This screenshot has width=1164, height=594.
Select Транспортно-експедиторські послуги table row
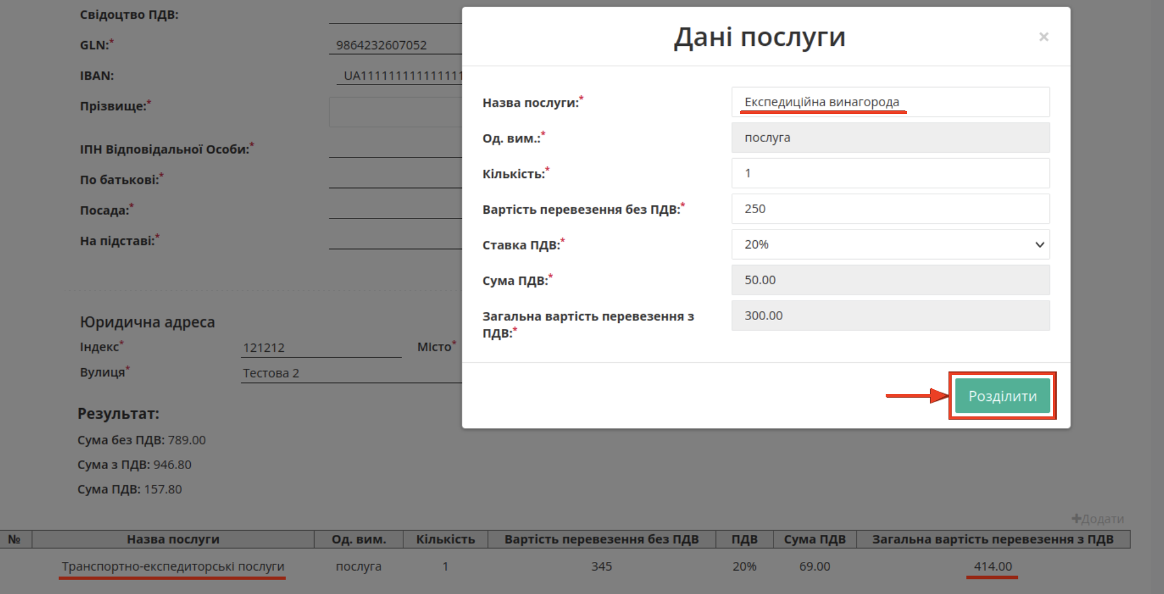[x=173, y=566]
